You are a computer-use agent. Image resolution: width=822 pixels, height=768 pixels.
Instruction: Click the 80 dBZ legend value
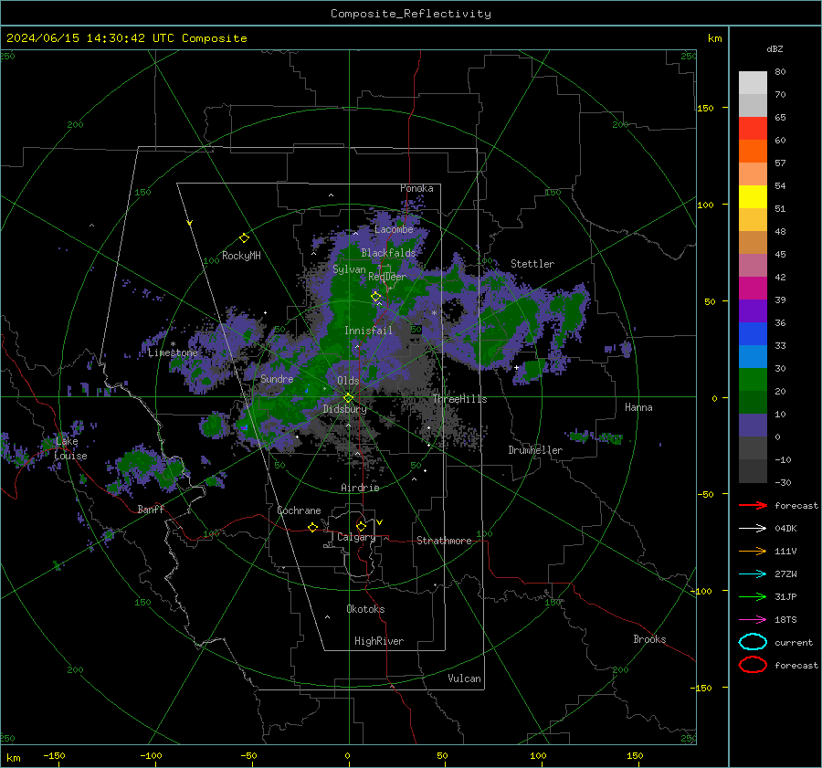[x=780, y=71]
